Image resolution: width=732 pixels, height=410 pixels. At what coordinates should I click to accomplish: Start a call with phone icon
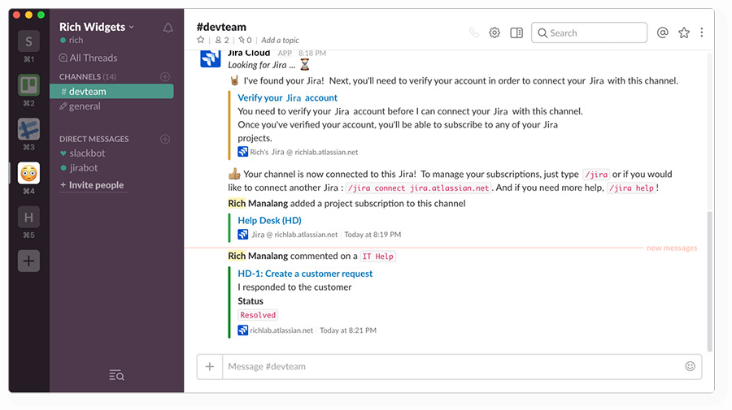tap(474, 32)
